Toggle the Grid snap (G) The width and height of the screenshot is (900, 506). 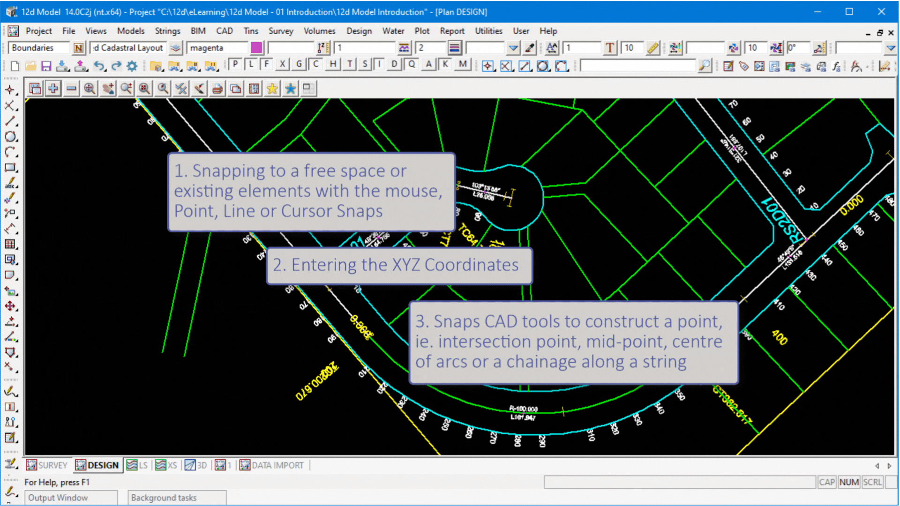(299, 64)
